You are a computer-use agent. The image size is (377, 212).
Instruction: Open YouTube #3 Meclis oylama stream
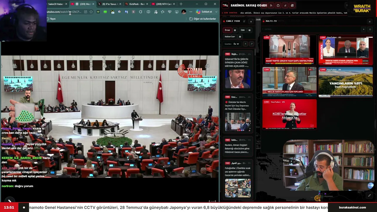click(x=290, y=82)
